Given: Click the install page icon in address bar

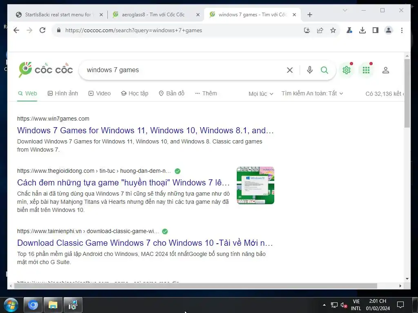Looking at the screenshot, I should (x=307, y=30).
